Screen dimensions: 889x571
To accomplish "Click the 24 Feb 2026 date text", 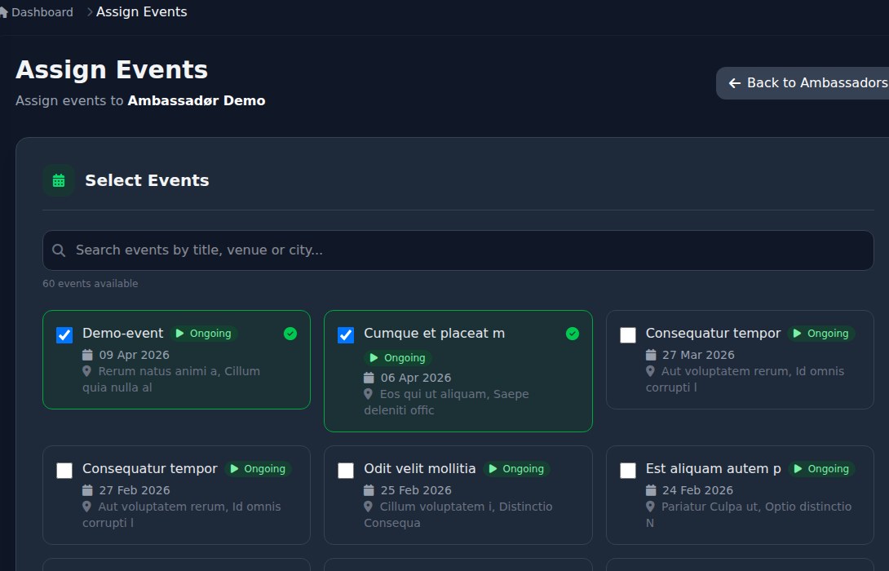I will [x=698, y=490].
